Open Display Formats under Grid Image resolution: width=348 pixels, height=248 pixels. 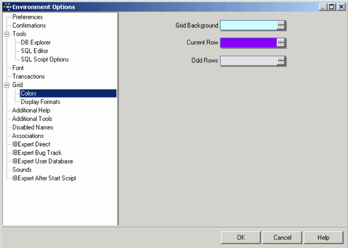coord(41,102)
